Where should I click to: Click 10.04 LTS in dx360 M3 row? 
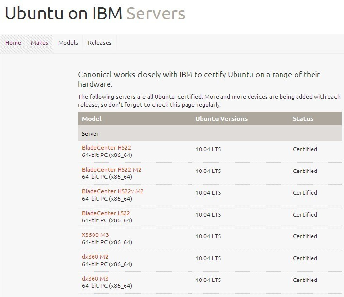[208, 280]
